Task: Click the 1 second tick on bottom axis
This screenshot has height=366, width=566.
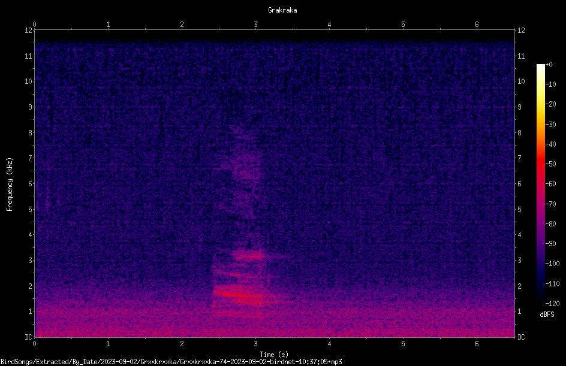Action: click(108, 344)
